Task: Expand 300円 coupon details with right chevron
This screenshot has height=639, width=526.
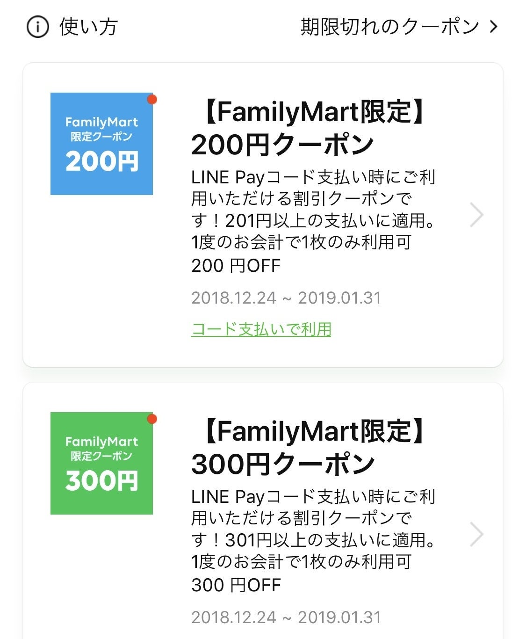Action: coord(476,535)
